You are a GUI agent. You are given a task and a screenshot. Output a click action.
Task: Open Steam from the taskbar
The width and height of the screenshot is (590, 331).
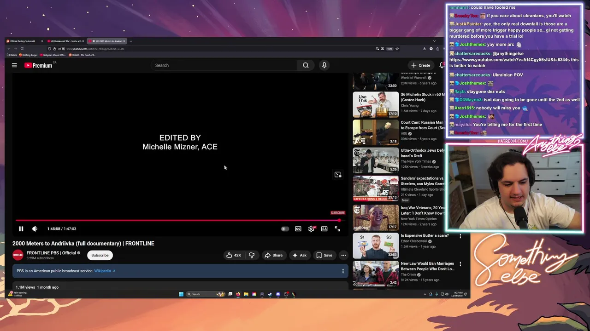[270, 294]
